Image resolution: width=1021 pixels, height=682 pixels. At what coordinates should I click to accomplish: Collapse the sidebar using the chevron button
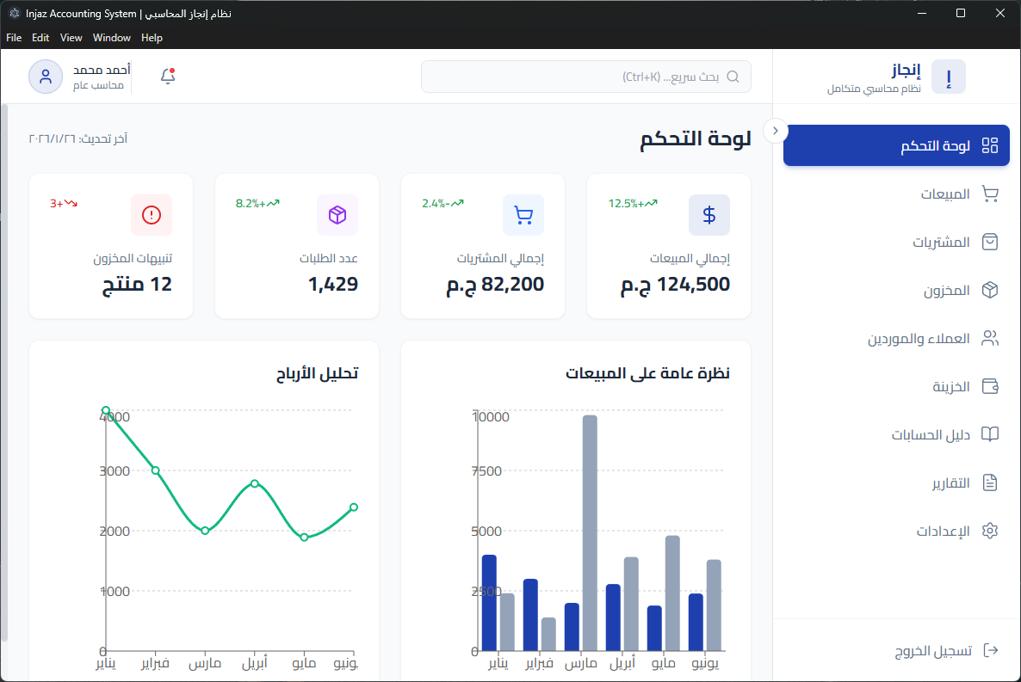click(776, 131)
